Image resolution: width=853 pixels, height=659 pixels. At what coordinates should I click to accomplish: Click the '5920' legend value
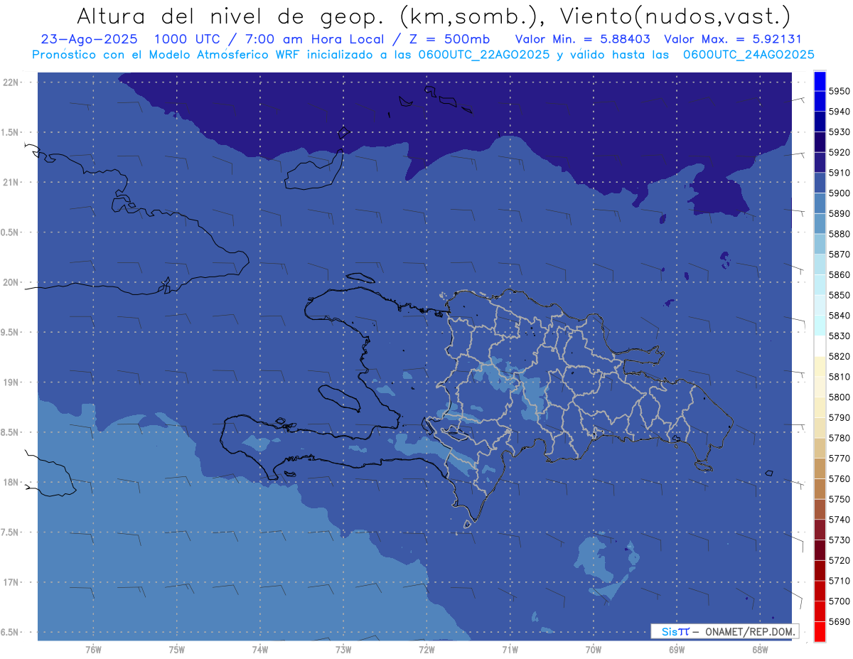tap(839, 152)
